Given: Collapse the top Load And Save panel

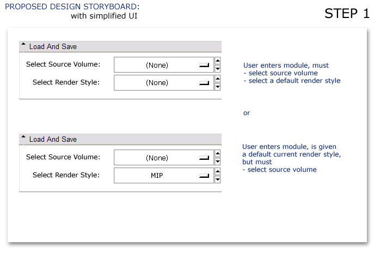Looking at the screenshot, I should [23, 44].
